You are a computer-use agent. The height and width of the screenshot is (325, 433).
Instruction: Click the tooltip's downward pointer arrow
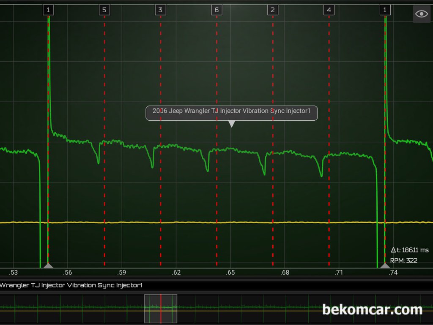point(231,124)
